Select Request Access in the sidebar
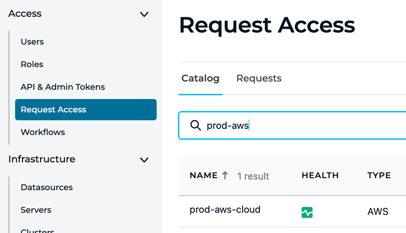This screenshot has height=233, width=406. point(53,109)
